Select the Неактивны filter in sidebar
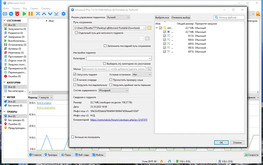The image size is (263, 165). click(x=15, y=53)
